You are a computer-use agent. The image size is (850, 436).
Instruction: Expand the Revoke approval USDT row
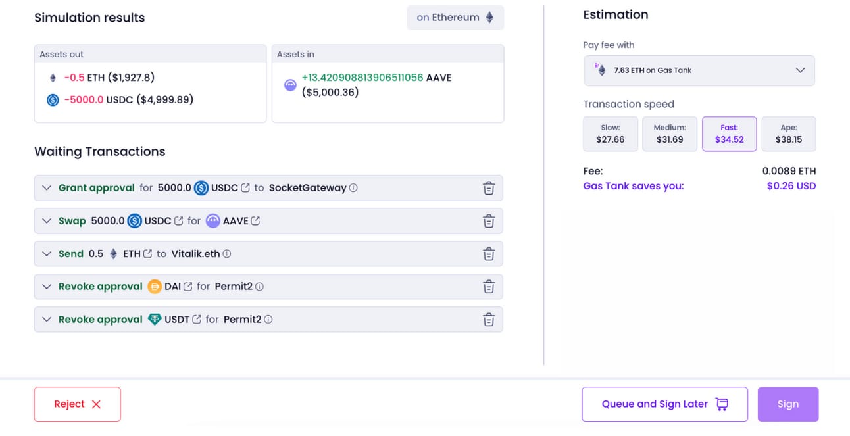[47, 320]
